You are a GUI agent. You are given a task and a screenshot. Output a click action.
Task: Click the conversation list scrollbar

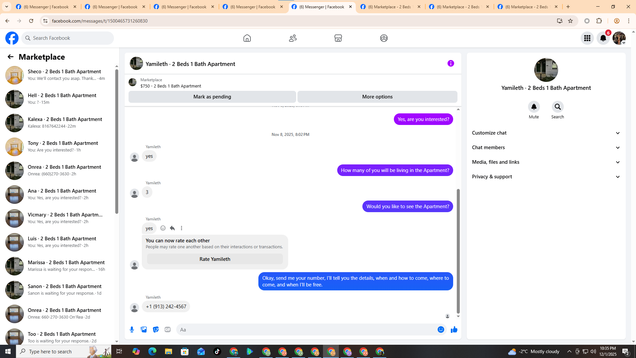tap(117, 142)
